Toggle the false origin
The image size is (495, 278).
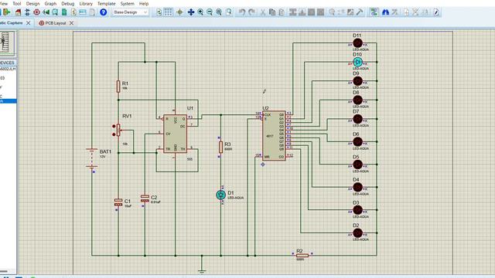coord(179,12)
